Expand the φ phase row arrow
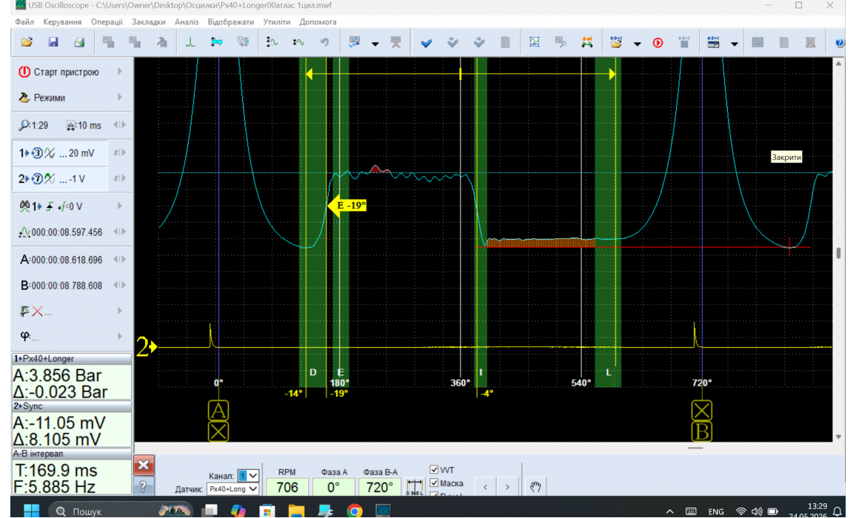Viewport: 856px width, 518px height. click(x=119, y=336)
